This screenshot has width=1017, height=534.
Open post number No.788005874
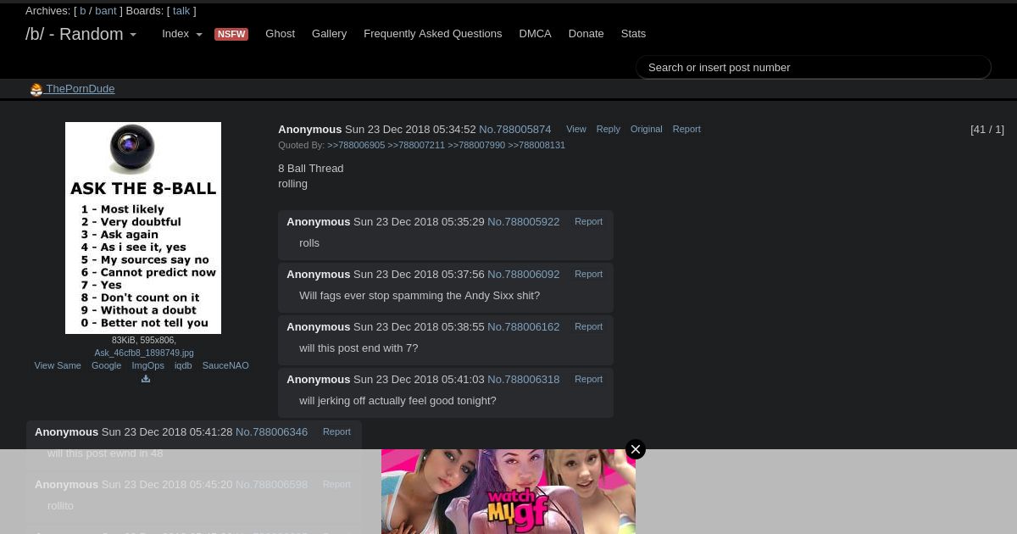[x=514, y=130]
